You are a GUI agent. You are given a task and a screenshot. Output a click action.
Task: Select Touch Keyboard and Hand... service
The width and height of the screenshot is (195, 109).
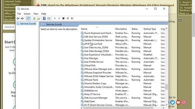point(98,33)
